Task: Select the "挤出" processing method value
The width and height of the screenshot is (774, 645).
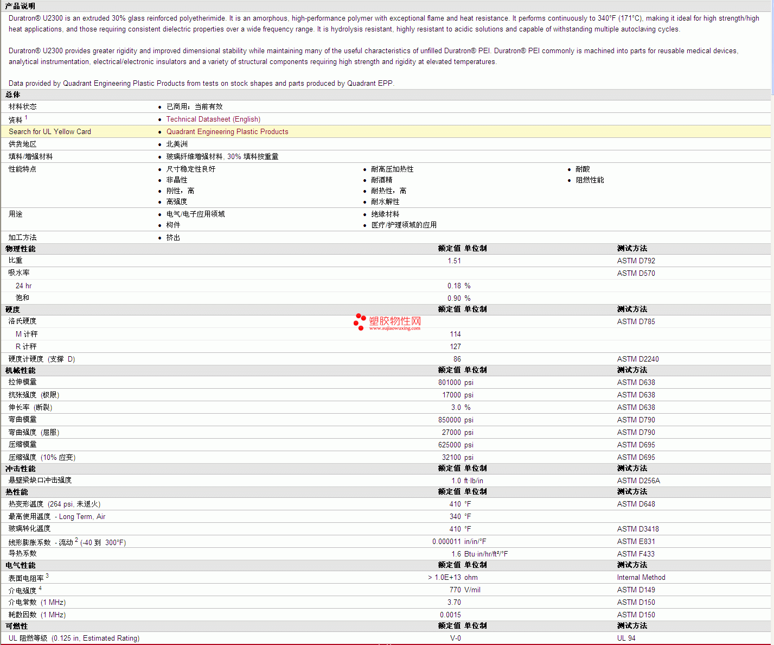Action: click(173, 238)
